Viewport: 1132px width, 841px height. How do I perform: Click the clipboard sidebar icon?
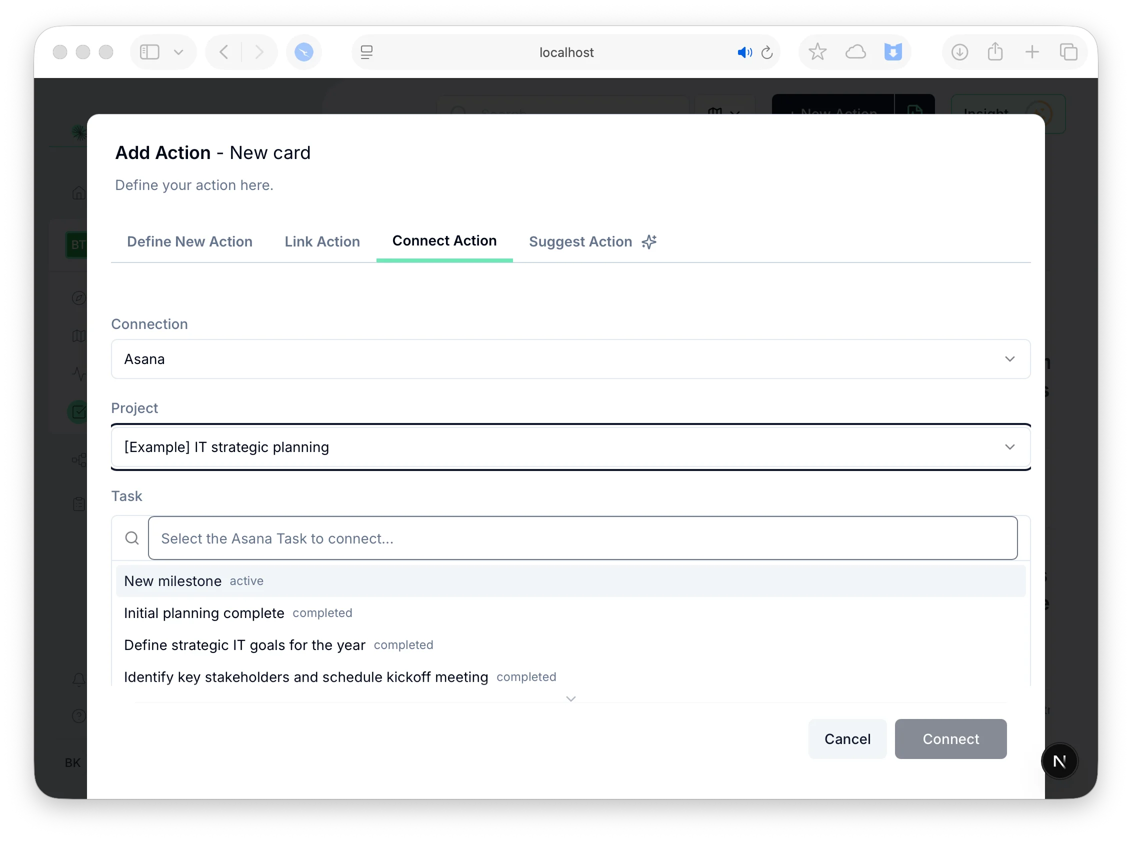79,504
